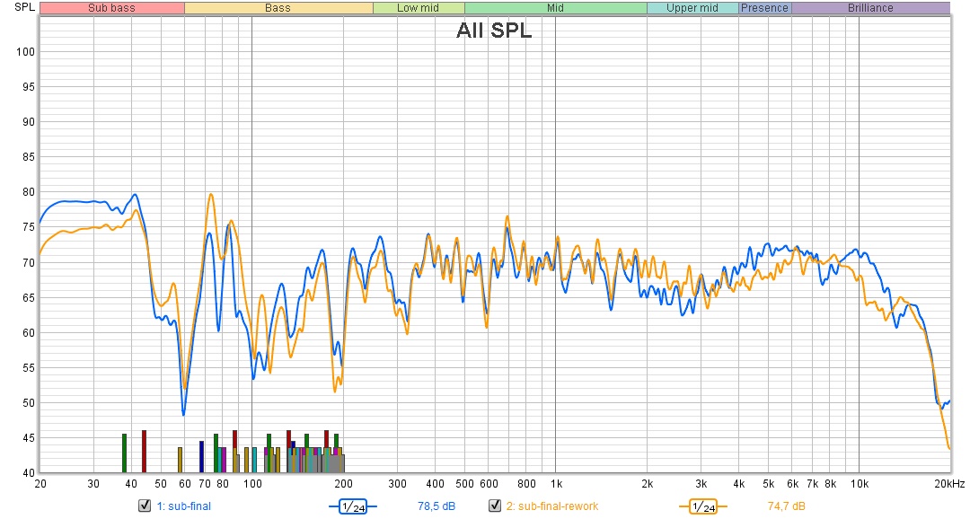Click the 20kHz frequency axis label
Screen dimensions: 970x519
[948, 484]
